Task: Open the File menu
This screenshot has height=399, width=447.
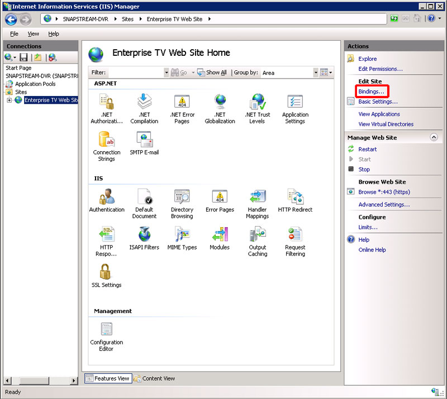Action: [x=14, y=34]
